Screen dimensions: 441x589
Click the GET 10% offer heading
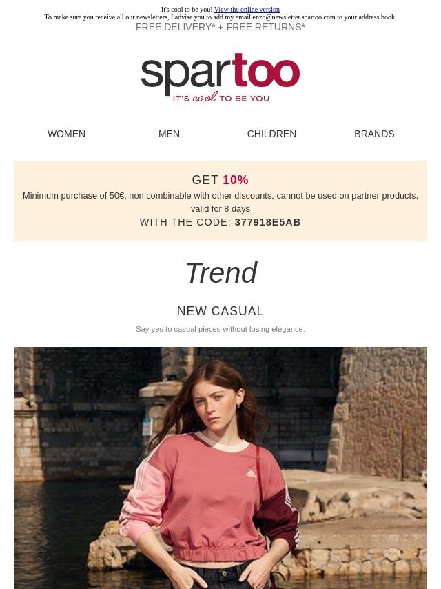(x=220, y=180)
